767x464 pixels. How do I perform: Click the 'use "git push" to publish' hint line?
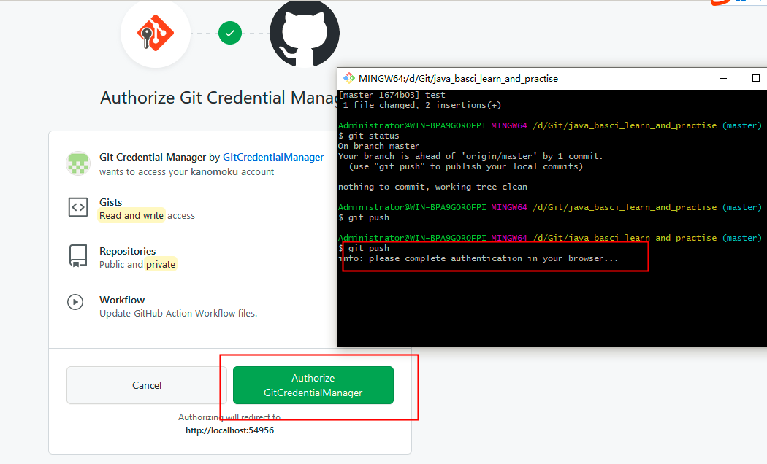click(x=466, y=166)
